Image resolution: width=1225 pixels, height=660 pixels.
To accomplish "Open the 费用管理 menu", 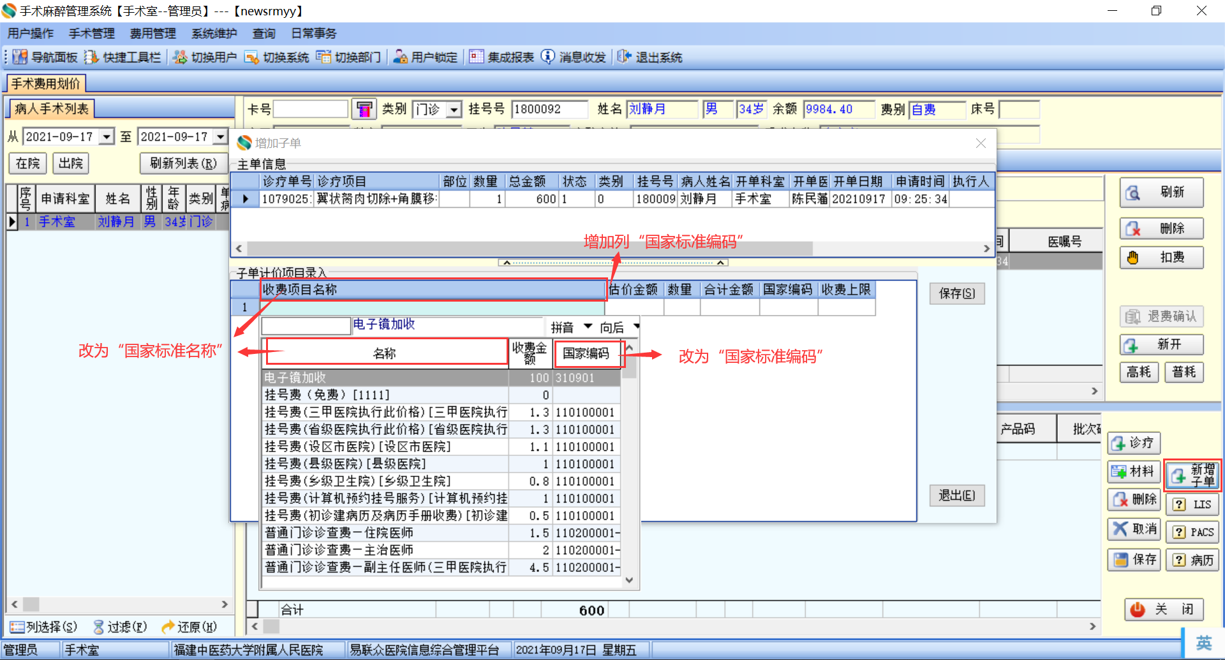I will point(153,34).
